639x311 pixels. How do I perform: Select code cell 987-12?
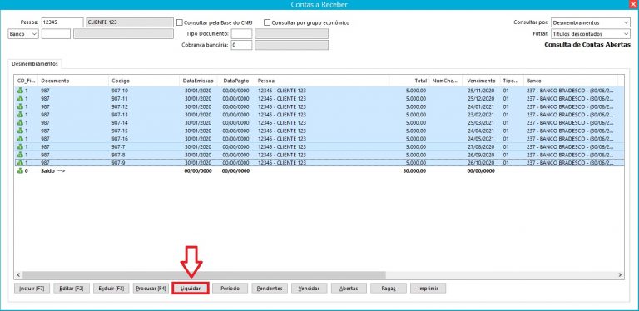click(x=120, y=106)
